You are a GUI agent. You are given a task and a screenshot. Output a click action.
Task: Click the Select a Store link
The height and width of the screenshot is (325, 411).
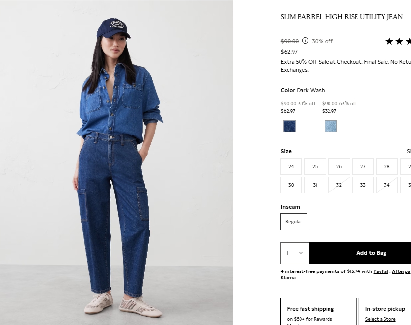(x=381, y=319)
